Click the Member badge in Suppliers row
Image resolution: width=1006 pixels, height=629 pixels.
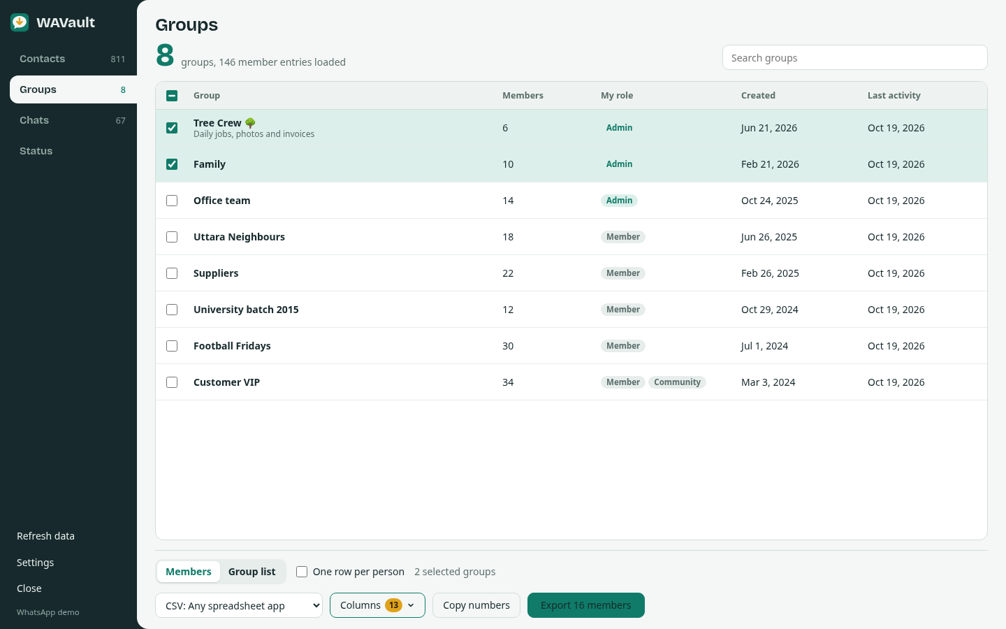pyautogui.click(x=623, y=273)
